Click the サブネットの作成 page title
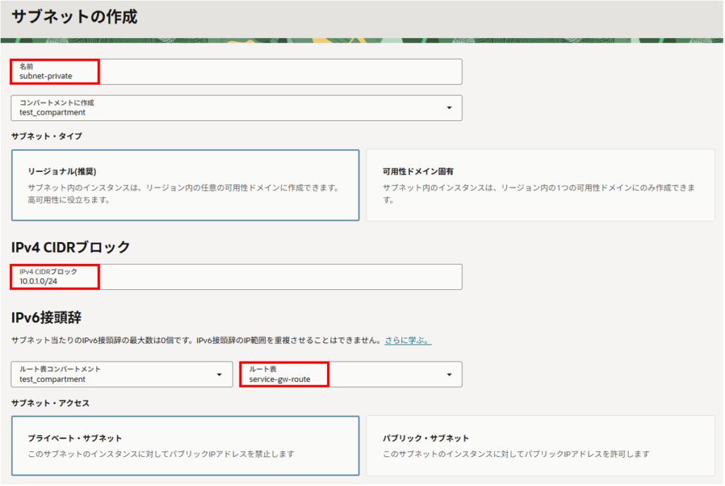Screen dimensions: 725x486 75,18
